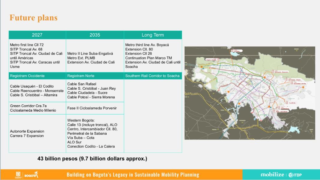Select the 'Long Term' column header
The width and height of the screenshot is (320, 180).
click(x=153, y=35)
